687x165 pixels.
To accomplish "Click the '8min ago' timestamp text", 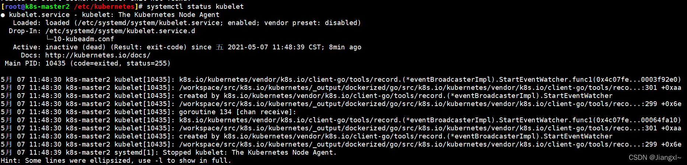I will click(345, 47).
